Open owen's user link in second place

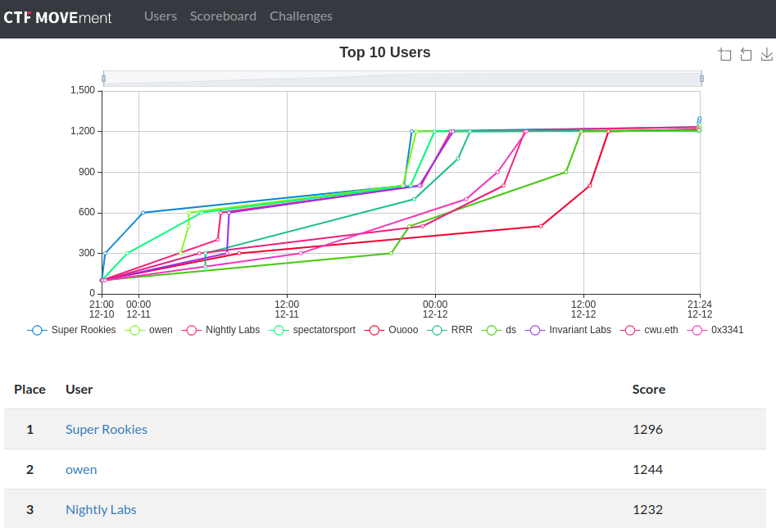[81, 469]
